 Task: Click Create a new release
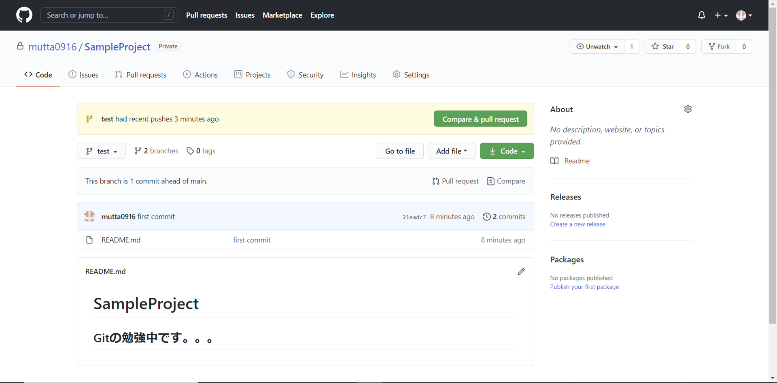pyautogui.click(x=577, y=224)
